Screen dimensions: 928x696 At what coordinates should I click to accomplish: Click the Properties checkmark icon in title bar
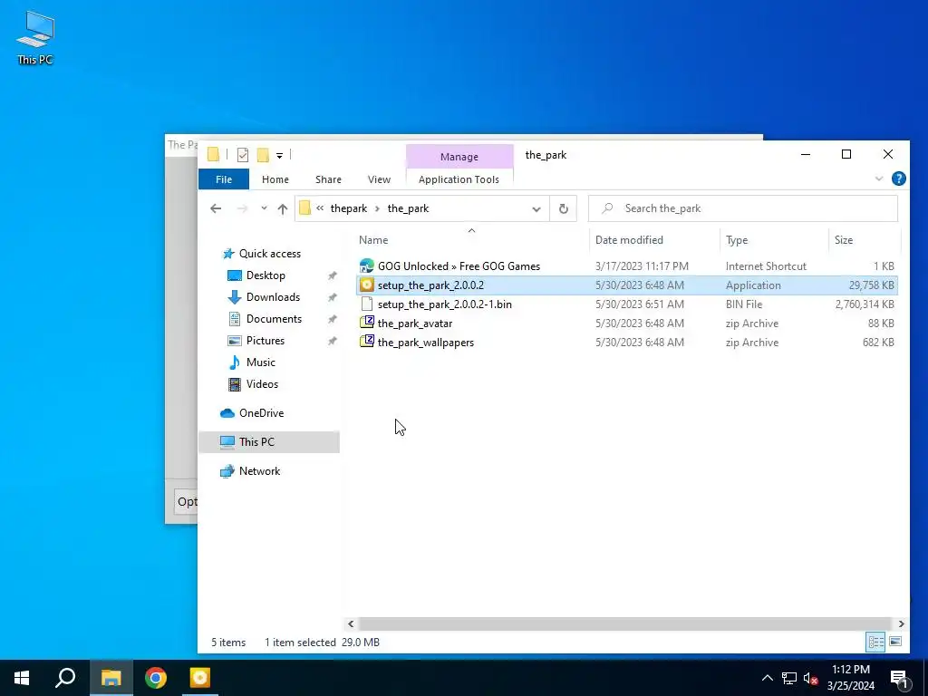pos(243,155)
